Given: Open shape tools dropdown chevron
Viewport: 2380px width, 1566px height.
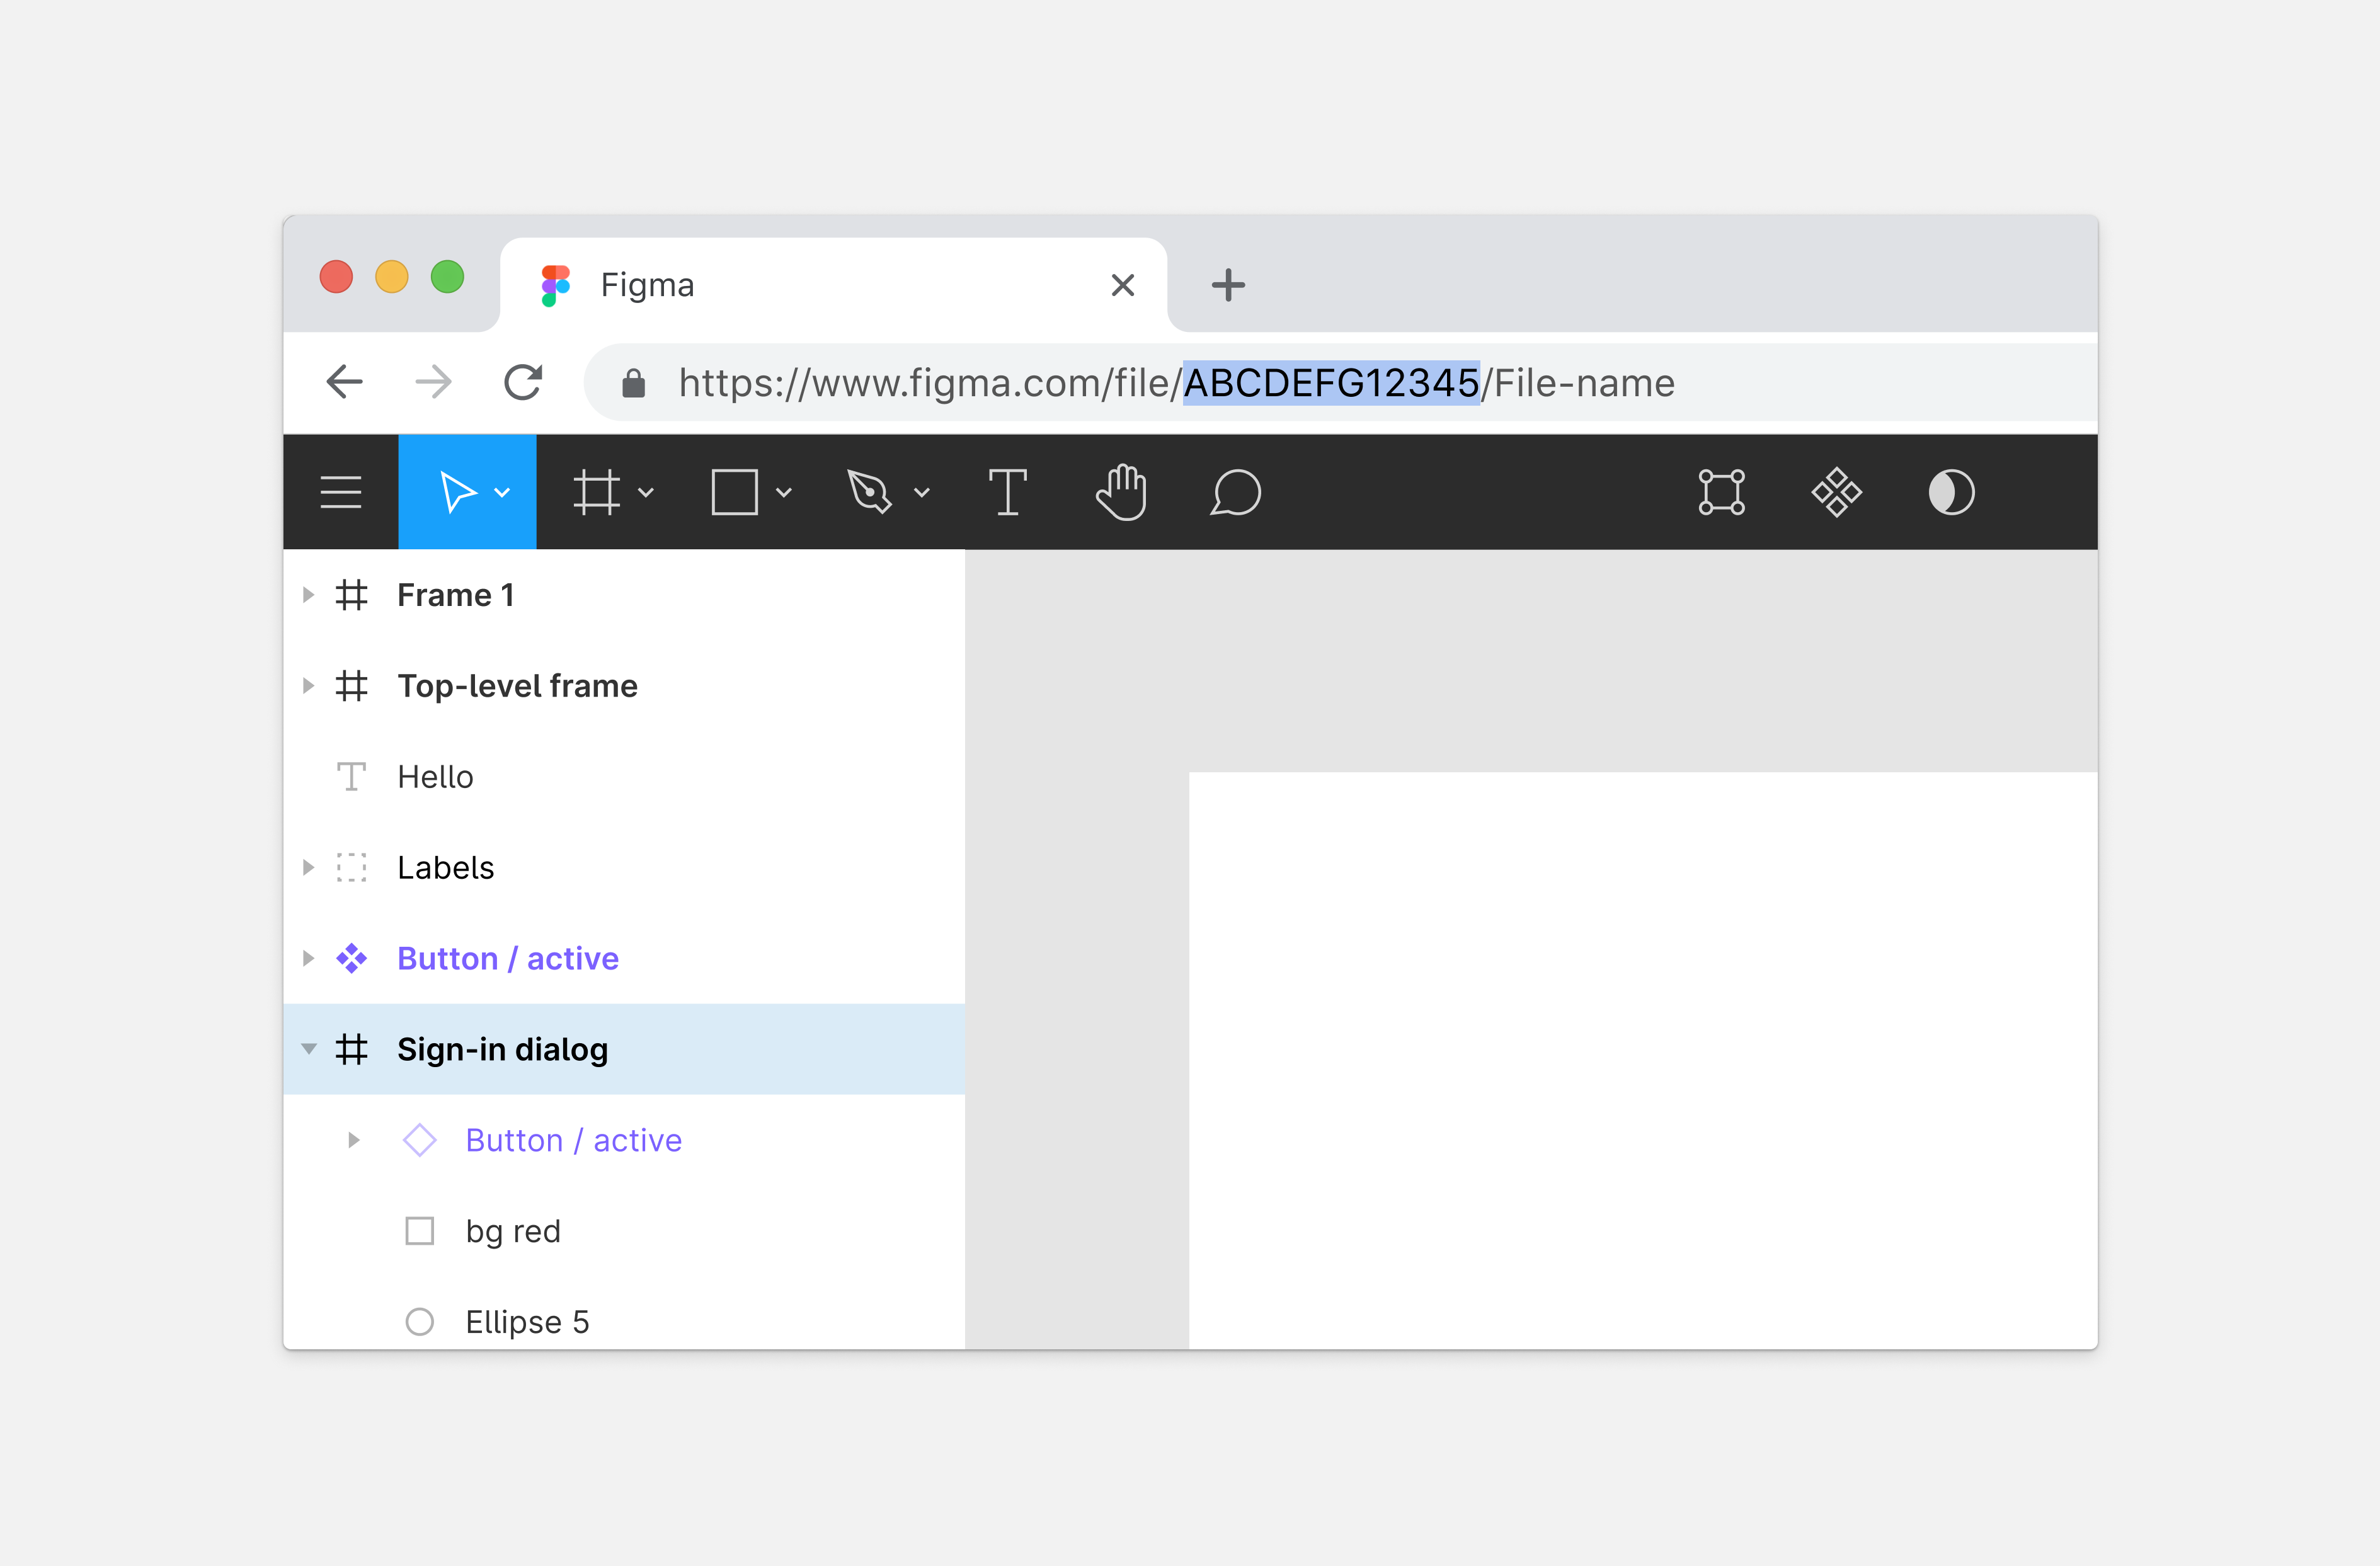Looking at the screenshot, I should 784,492.
